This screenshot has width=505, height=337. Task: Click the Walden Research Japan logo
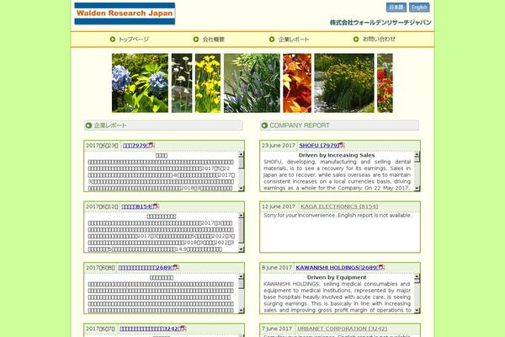click(x=125, y=13)
